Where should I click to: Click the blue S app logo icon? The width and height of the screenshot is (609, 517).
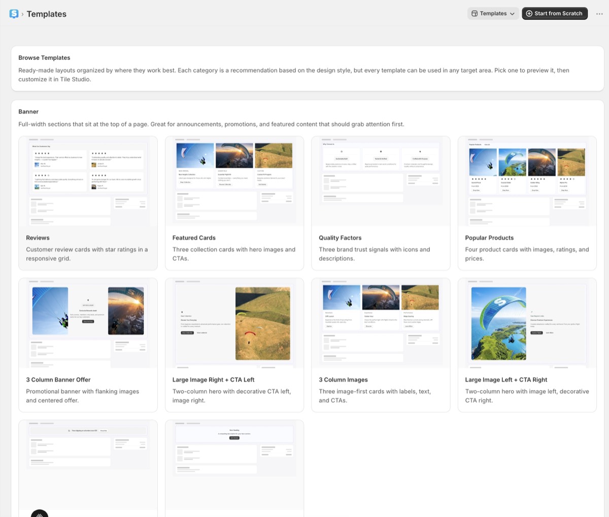coord(14,14)
